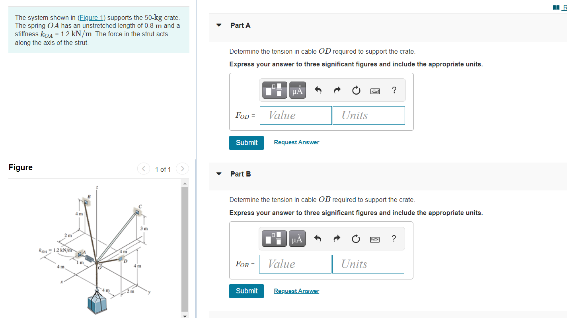Submit the Part B answer
This screenshot has height=318, width=567.
click(246, 291)
